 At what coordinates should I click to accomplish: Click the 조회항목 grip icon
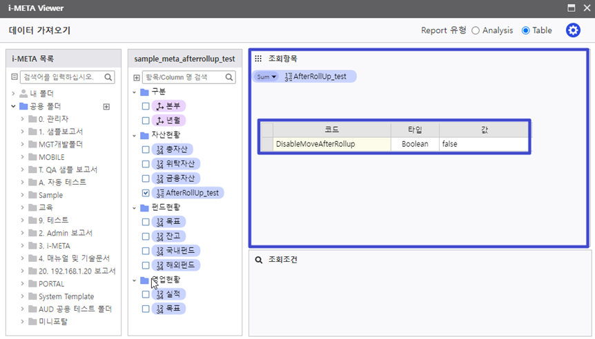click(258, 59)
